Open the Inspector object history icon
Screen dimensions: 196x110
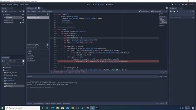click(x=193, y=11)
